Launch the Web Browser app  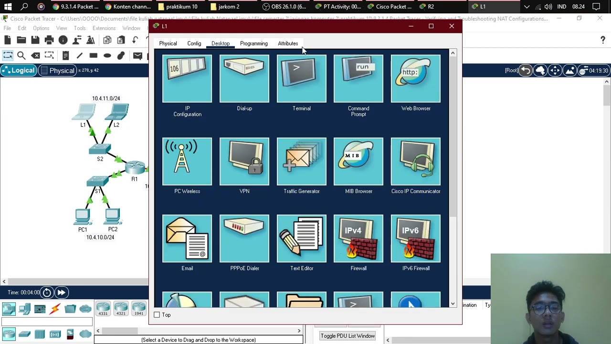416,79
